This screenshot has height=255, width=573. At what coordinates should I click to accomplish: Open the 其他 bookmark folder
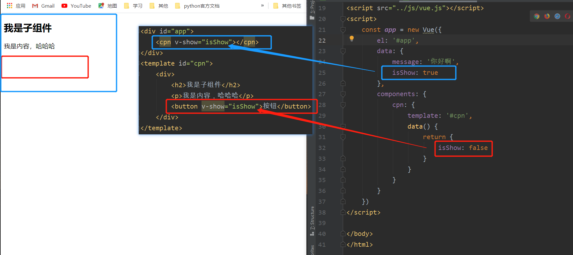(159, 6)
